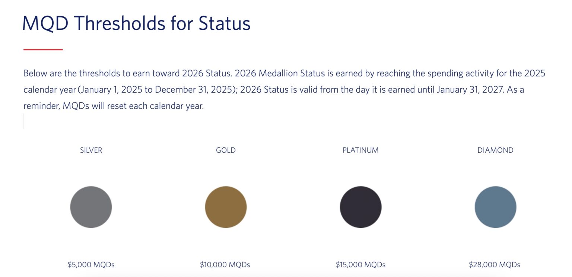Click the MQD Thresholds for Status heading

[136, 23]
